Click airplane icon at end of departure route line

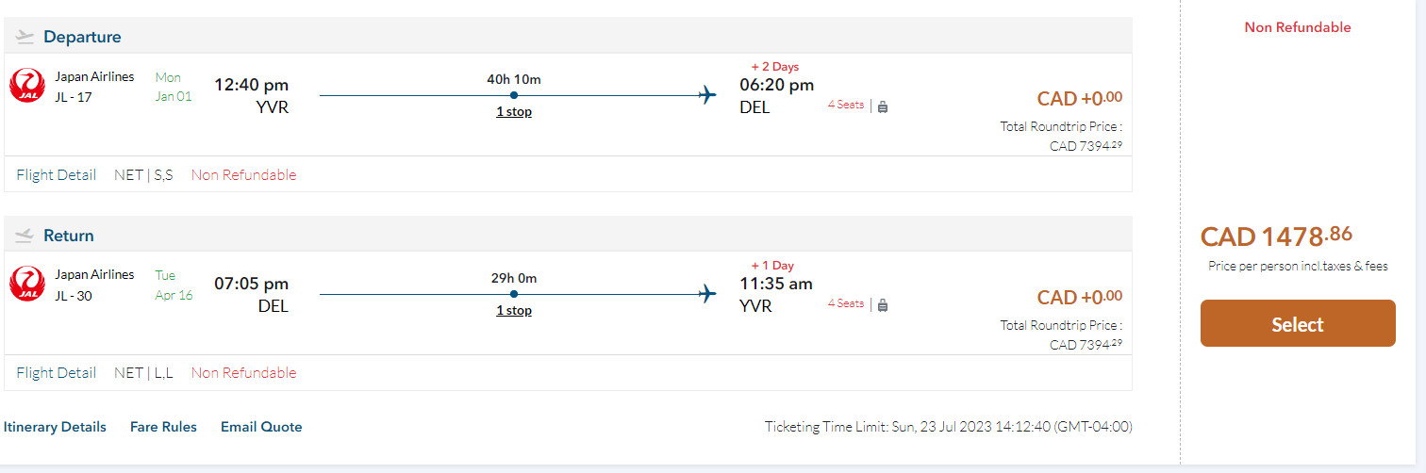(707, 95)
